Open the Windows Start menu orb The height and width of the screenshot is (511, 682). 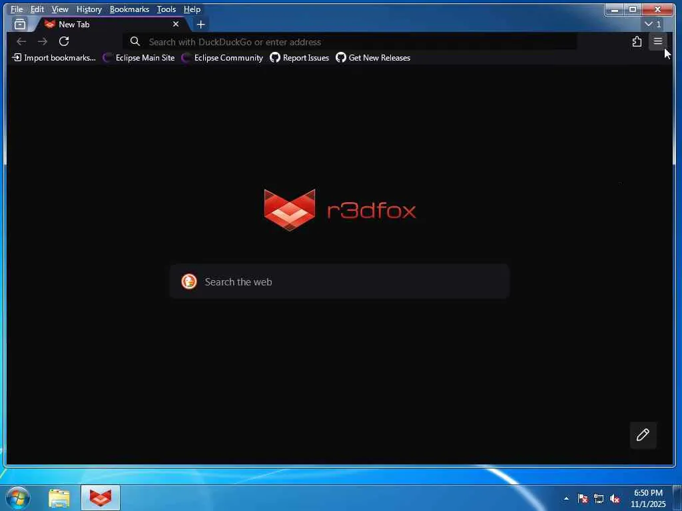coord(17,498)
